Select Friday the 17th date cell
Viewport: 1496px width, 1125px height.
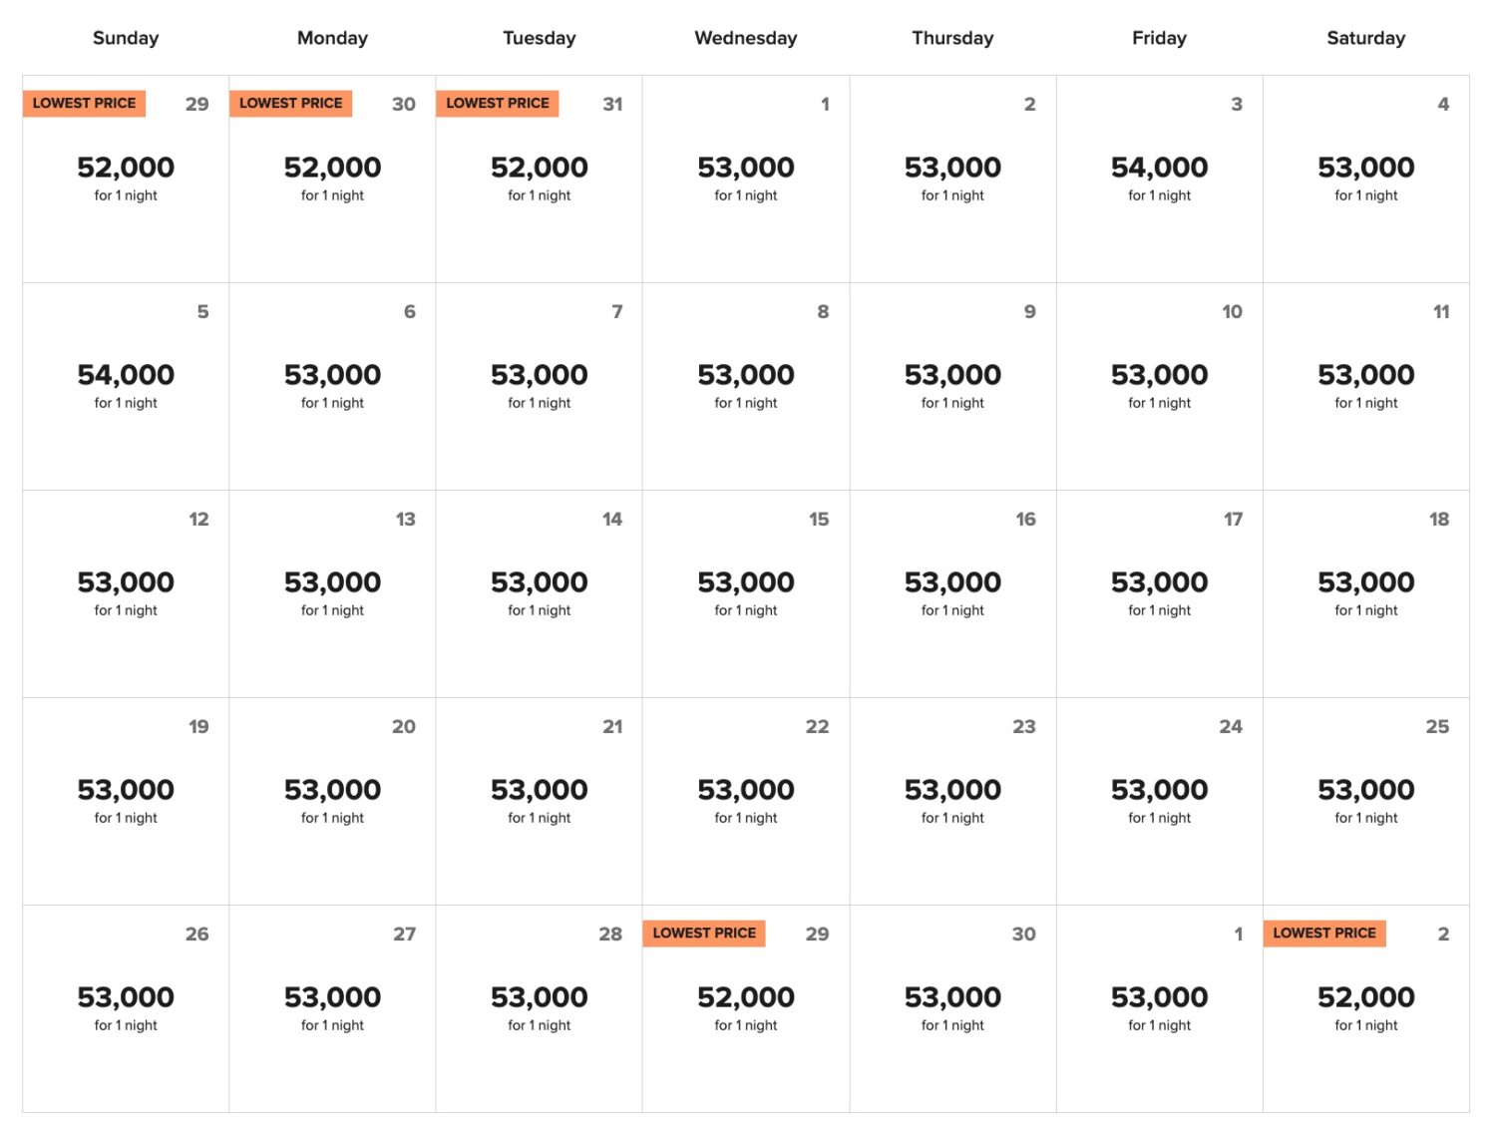tap(1159, 593)
